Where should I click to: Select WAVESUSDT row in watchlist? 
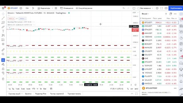pyautogui.click(x=159, y=84)
